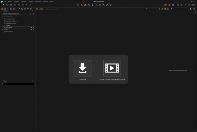
Task: Switch to the Capture tool tab
Action: 5,9
